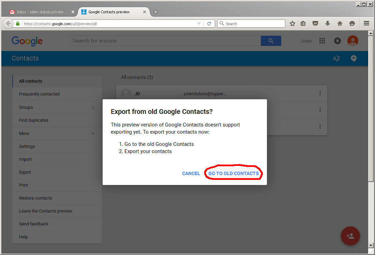Select Find duplicates in sidebar

tap(34, 120)
